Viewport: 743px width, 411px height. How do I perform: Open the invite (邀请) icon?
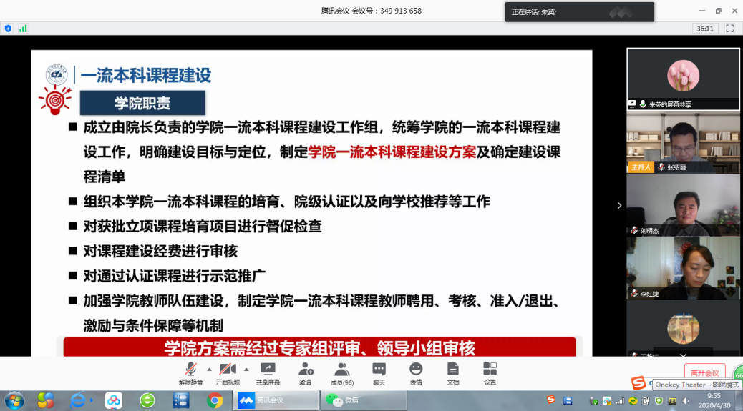coord(306,372)
